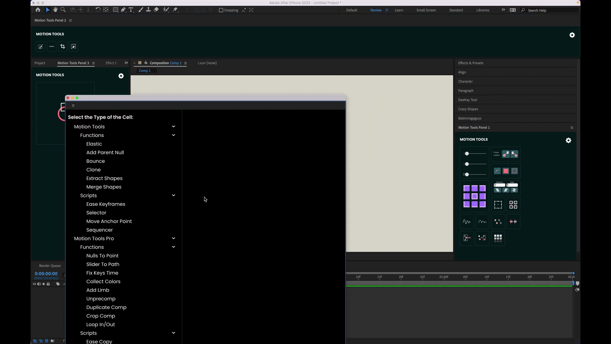611x344 pixels.
Task: Toggle the solo dot column in timeline
Action: point(44,284)
